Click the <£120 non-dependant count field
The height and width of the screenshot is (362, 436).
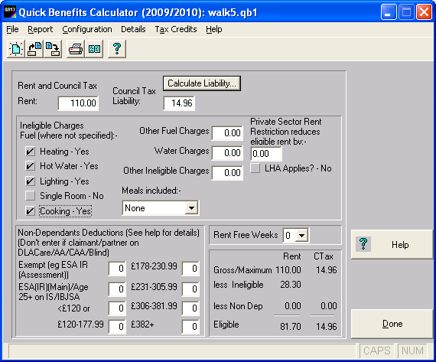click(117, 308)
